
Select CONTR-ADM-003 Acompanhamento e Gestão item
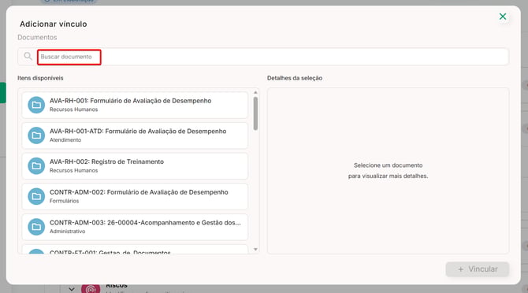pos(135,227)
